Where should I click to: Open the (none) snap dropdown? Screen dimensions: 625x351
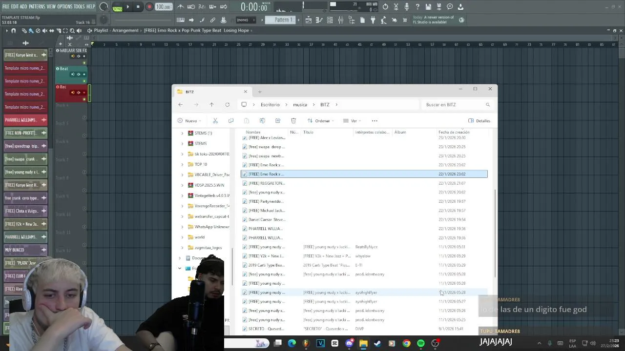click(245, 20)
